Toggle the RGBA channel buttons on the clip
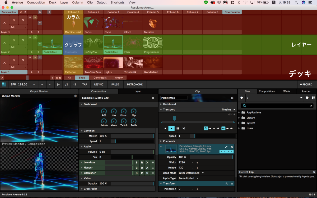The height and width of the screenshot is (198, 317). [x=226, y=152]
